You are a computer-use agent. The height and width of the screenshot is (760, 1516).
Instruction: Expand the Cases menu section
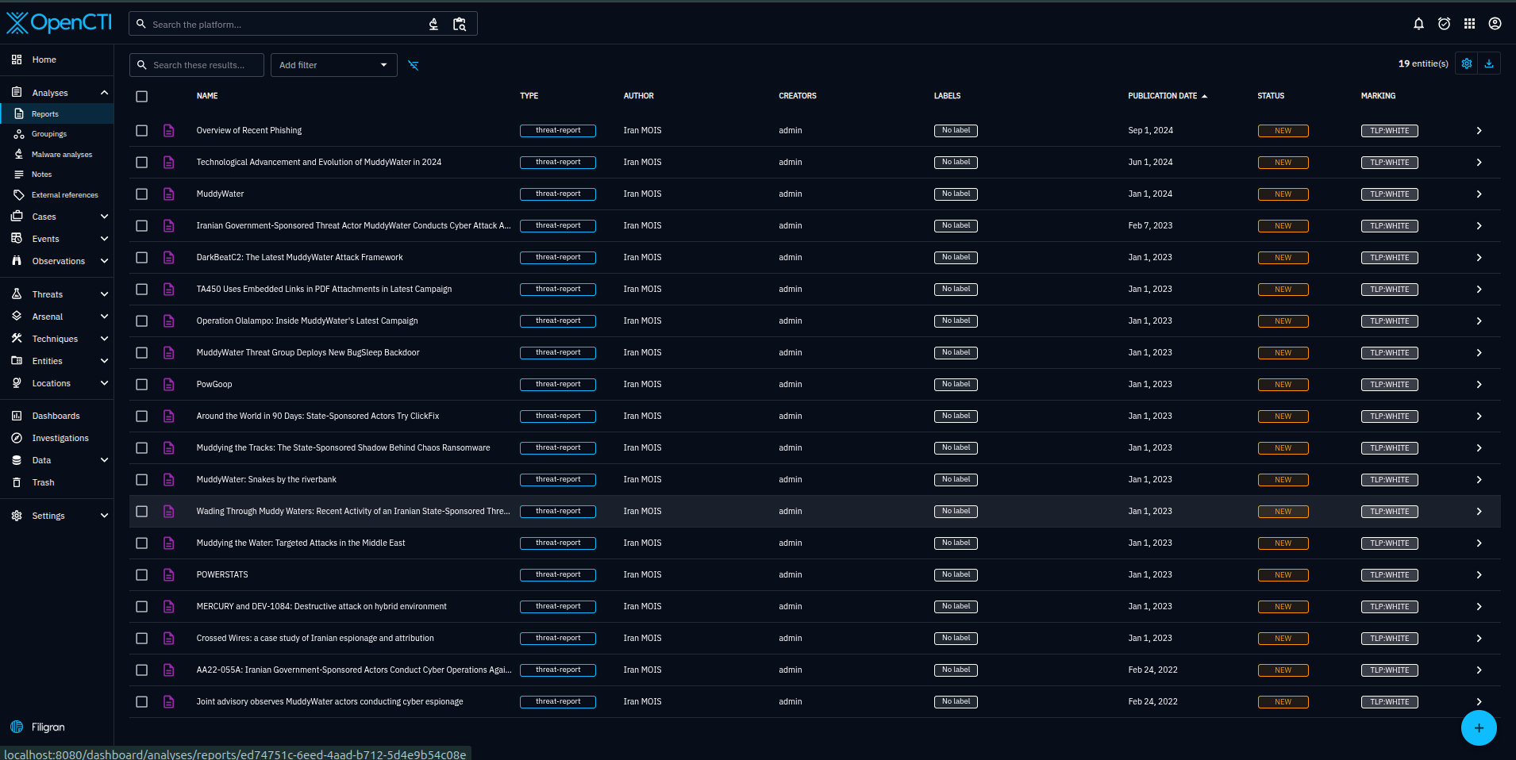click(104, 217)
